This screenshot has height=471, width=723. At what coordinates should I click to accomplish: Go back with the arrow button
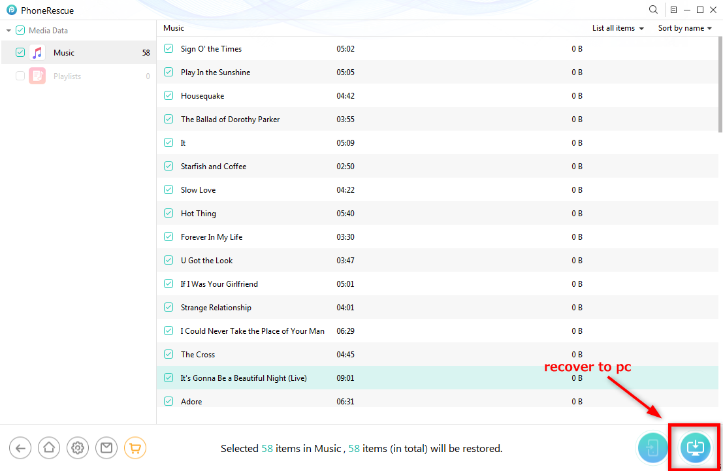point(20,448)
